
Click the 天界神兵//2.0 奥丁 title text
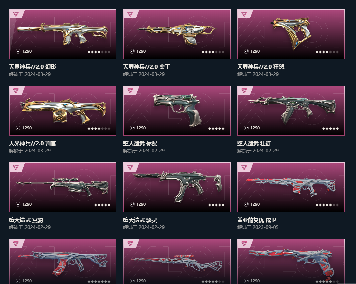tap(146, 67)
